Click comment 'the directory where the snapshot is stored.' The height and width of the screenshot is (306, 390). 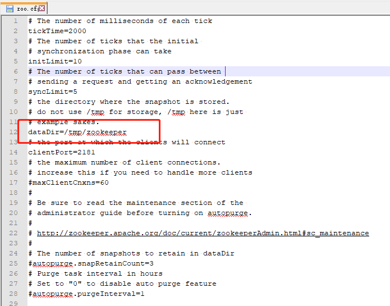click(133, 102)
